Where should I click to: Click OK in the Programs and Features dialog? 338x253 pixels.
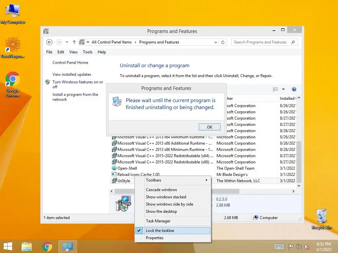point(210,127)
